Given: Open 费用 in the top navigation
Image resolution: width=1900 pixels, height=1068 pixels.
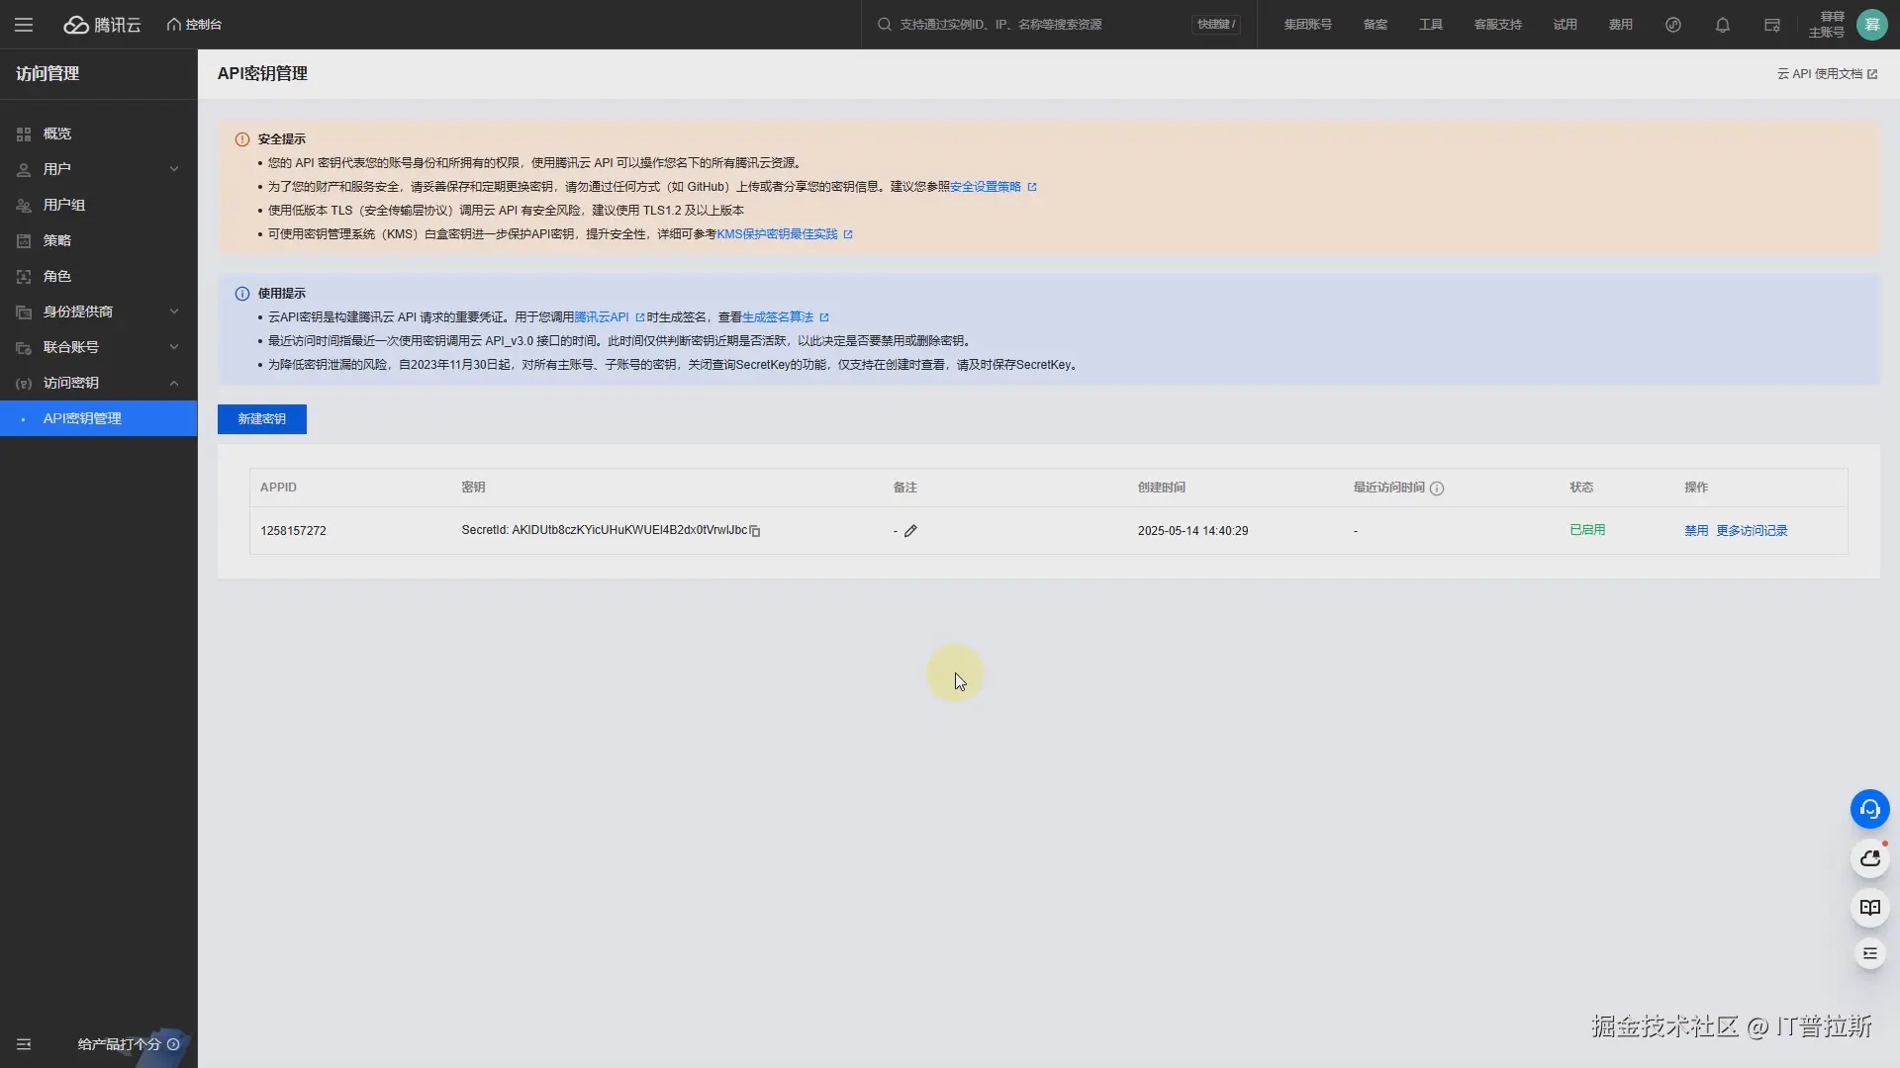Looking at the screenshot, I should point(1620,25).
